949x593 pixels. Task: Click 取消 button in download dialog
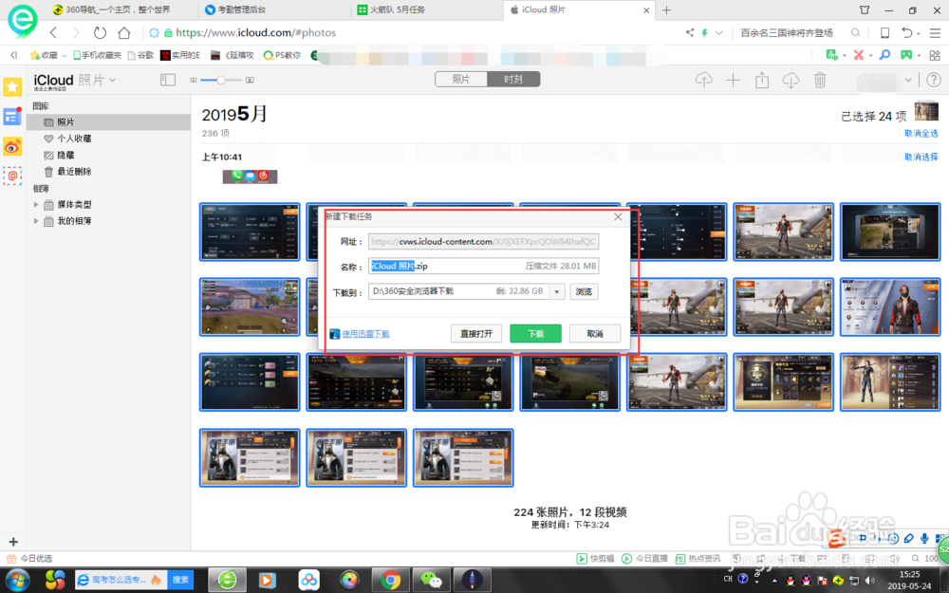pyautogui.click(x=595, y=333)
